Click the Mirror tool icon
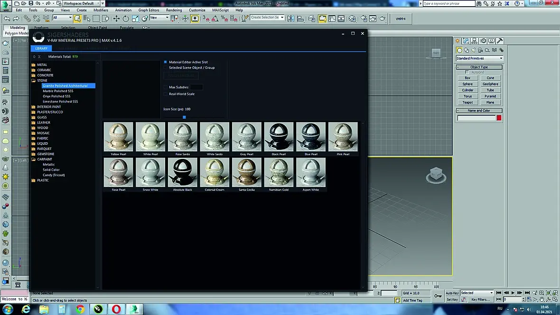 point(291,19)
